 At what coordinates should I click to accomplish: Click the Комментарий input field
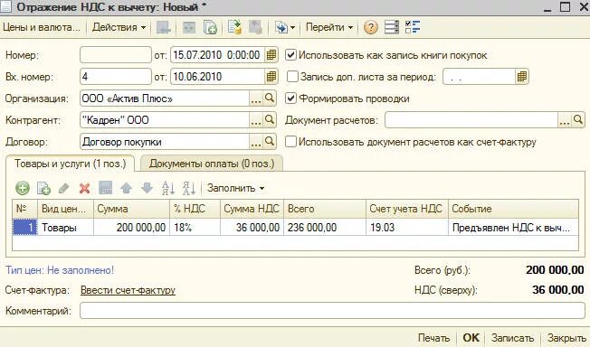pos(332,311)
